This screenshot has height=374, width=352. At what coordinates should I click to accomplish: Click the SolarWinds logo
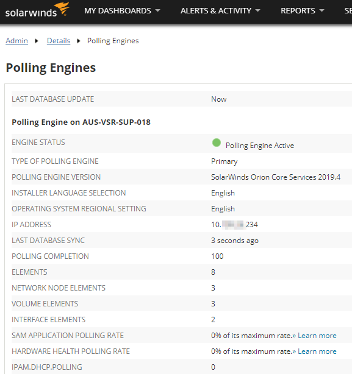(37, 10)
